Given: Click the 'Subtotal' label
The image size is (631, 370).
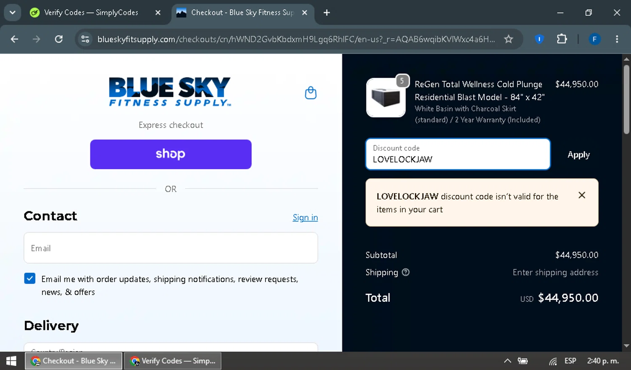Looking at the screenshot, I should click(x=381, y=255).
